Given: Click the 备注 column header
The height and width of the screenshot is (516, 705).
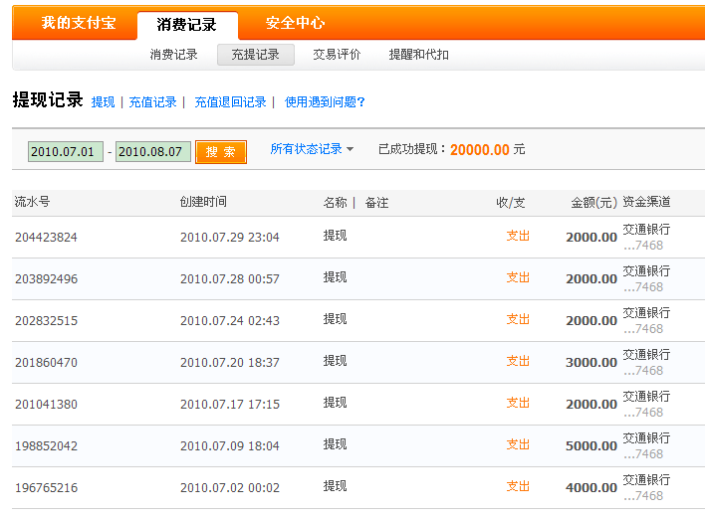Looking at the screenshot, I should pos(376,203).
